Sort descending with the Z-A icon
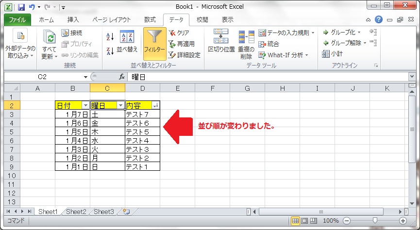Image resolution: width=420 pixels, height=230 pixels. [110, 51]
